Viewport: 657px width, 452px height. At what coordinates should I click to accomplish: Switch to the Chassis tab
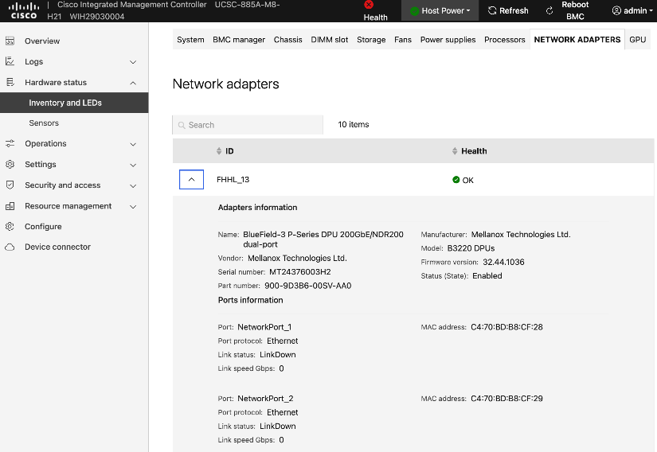(287, 39)
